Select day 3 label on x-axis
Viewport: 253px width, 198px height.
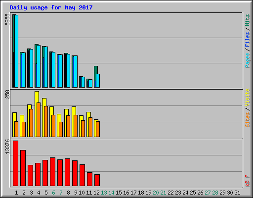(x=31, y=193)
